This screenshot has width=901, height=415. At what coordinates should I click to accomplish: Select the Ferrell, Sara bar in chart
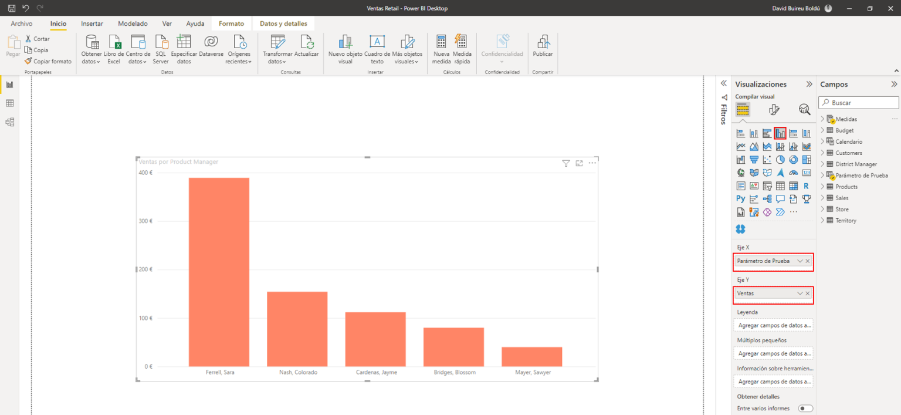click(219, 272)
